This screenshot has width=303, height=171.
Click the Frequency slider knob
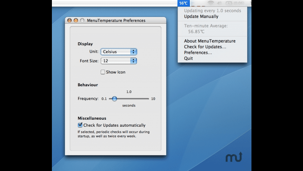[x=114, y=99]
